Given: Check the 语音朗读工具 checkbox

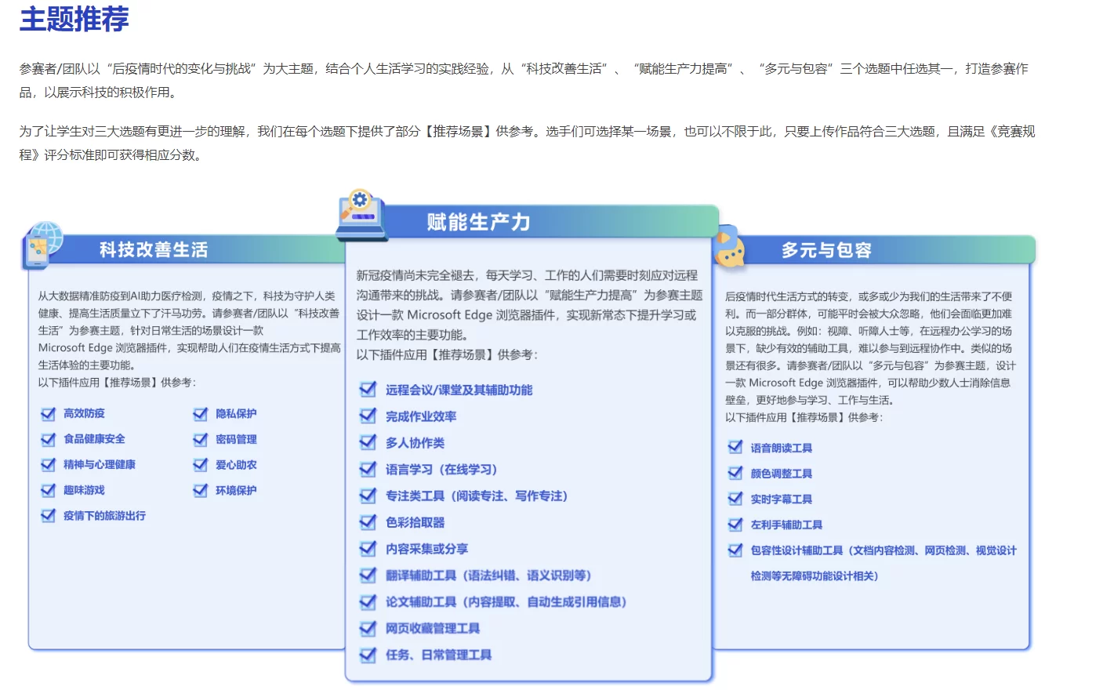Looking at the screenshot, I should tap(735, 446).
